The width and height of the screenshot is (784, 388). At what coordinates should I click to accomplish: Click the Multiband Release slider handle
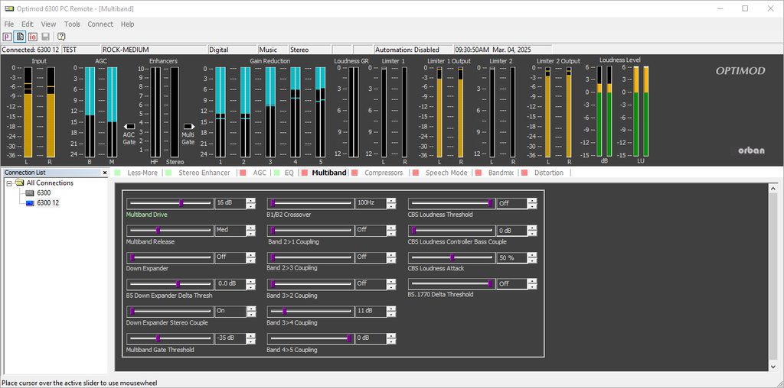(x=158, y=230)
